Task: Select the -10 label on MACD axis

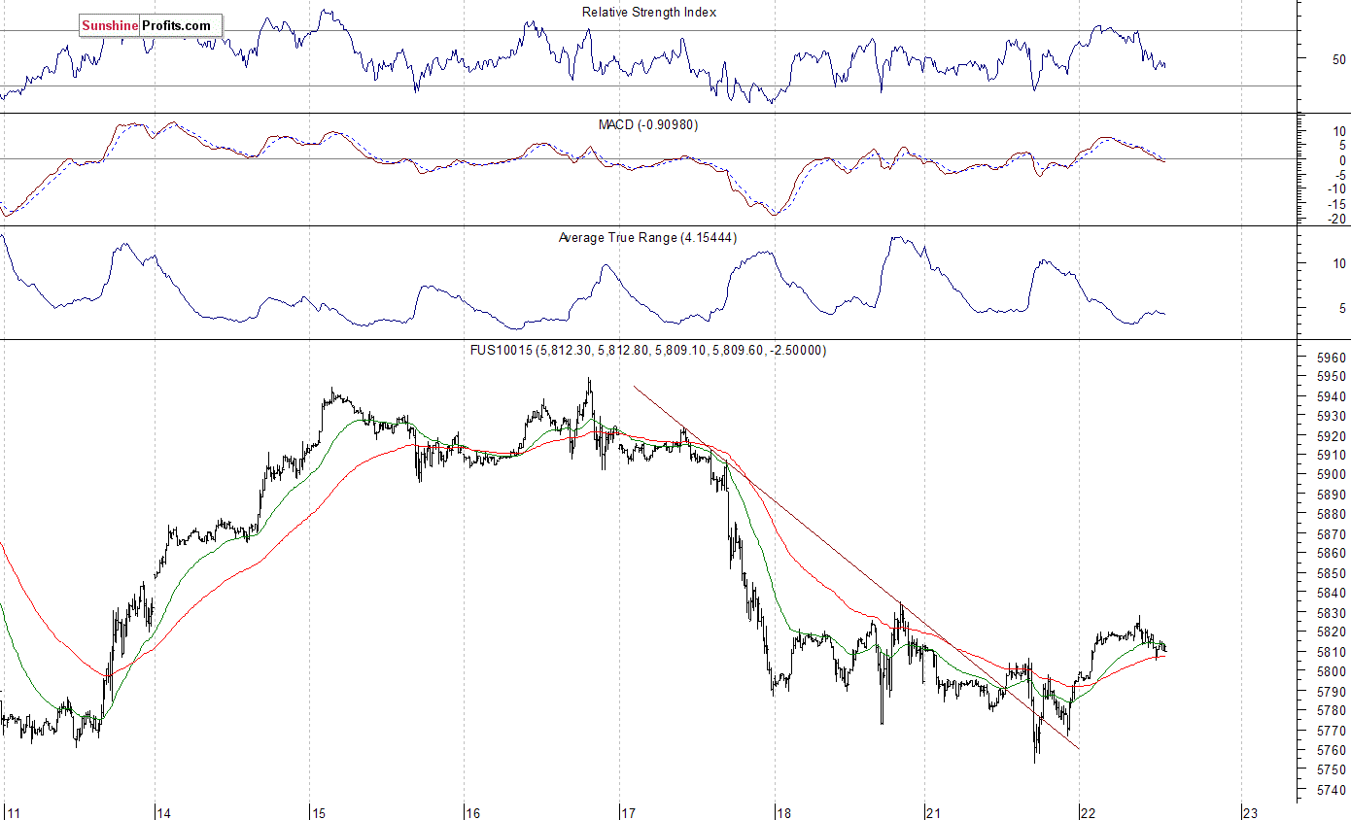Action: pos(1335,190)
